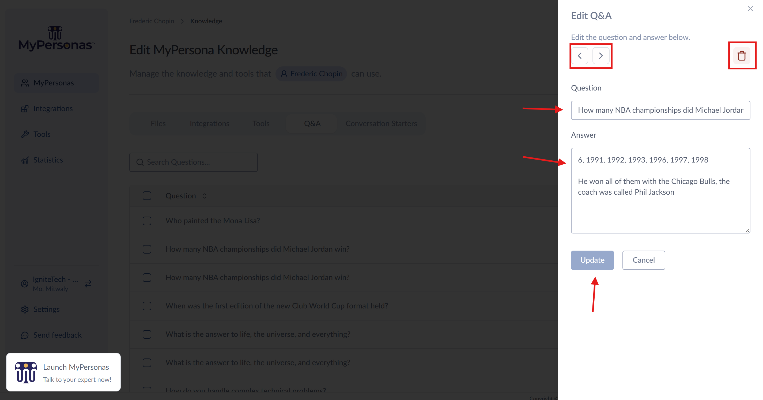This screenshot has height=400, width=763.
Task: Switch to the Files tab
Action: (158, 123)
